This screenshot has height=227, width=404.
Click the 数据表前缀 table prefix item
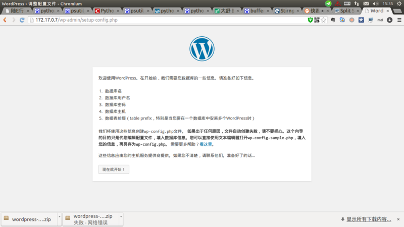click(180, 119)
